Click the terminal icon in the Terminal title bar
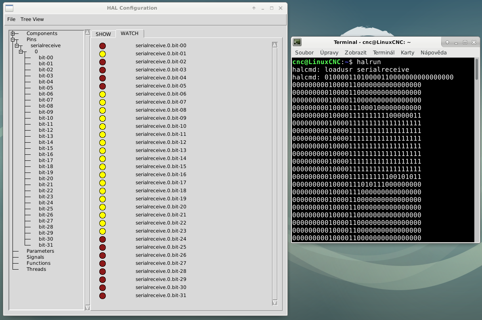This screenshot has width=482, height=320. coord(297,42)
